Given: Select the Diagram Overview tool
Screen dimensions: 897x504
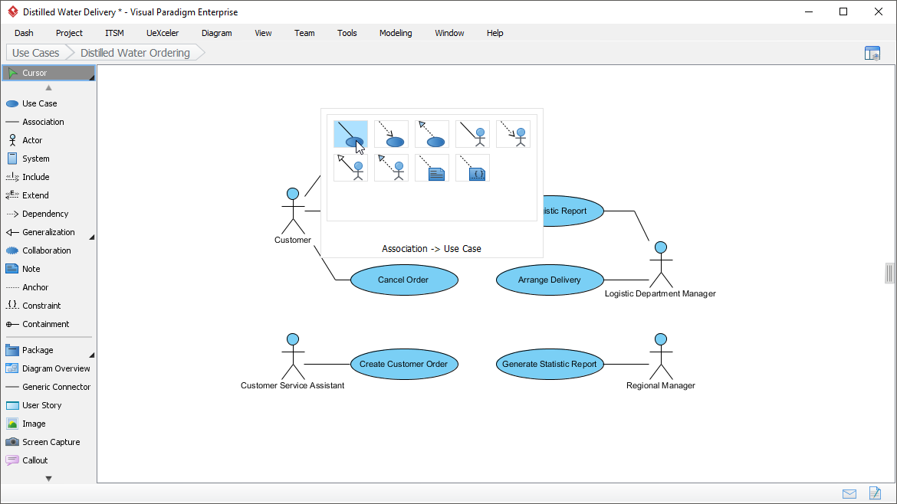Looking at the screenshot, I should point(48,368).
